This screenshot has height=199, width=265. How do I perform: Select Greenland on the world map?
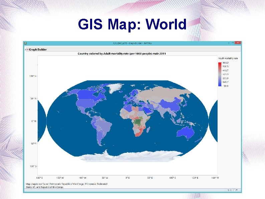(x=115, y=87)
